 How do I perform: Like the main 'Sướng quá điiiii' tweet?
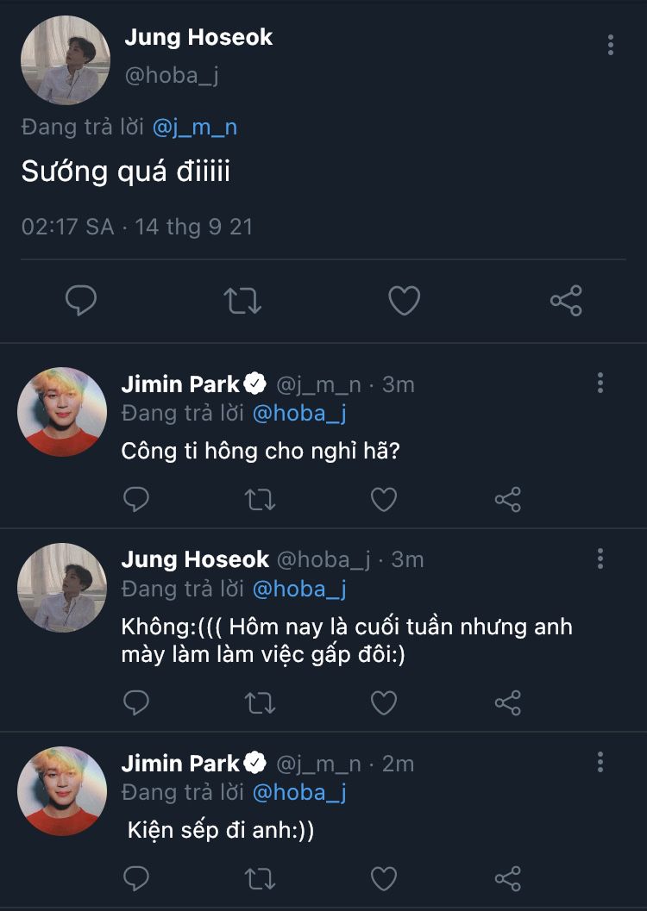click(x=404, y=301)
